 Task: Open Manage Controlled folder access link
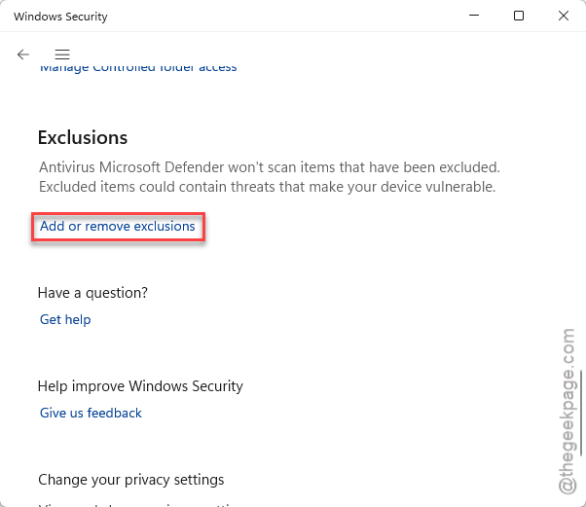[x=138, y=67]
